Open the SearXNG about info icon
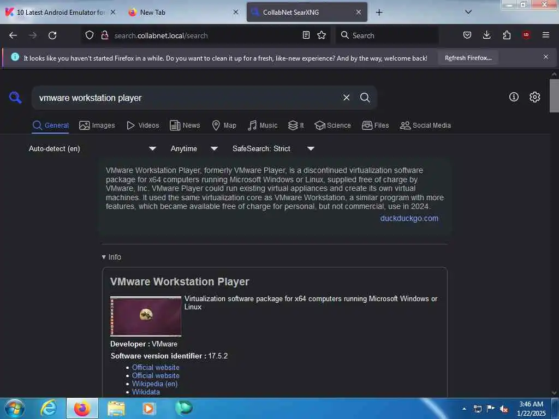Screen dimensions: 559x419 pyautogui.click(x=514, y=97)
